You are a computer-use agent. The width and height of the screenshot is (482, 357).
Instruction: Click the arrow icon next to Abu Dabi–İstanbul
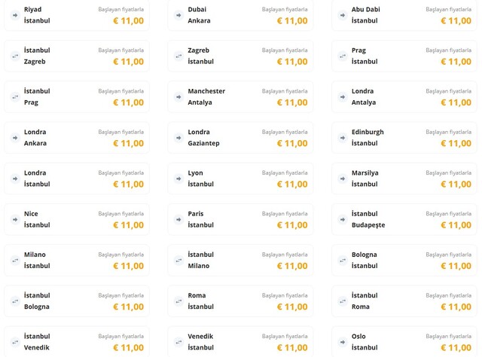click(x=343, y=15)
